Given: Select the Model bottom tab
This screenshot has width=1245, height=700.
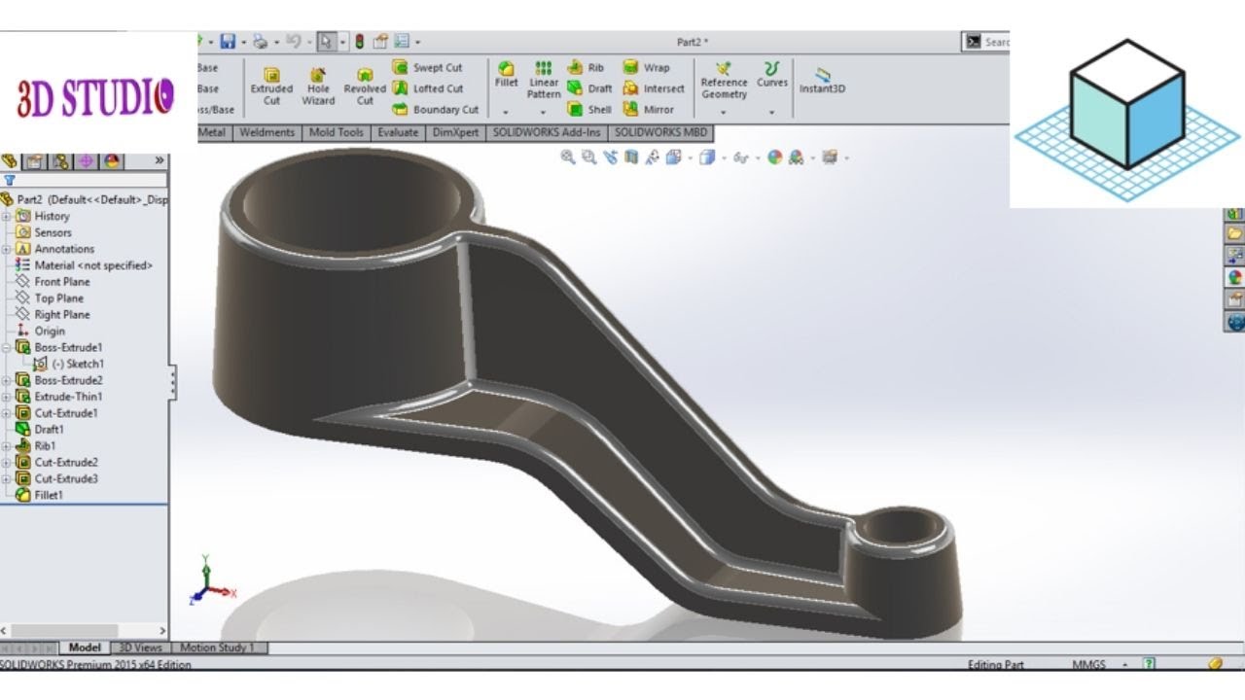Looking at the screenshot, I should click(x=85, y=647).
